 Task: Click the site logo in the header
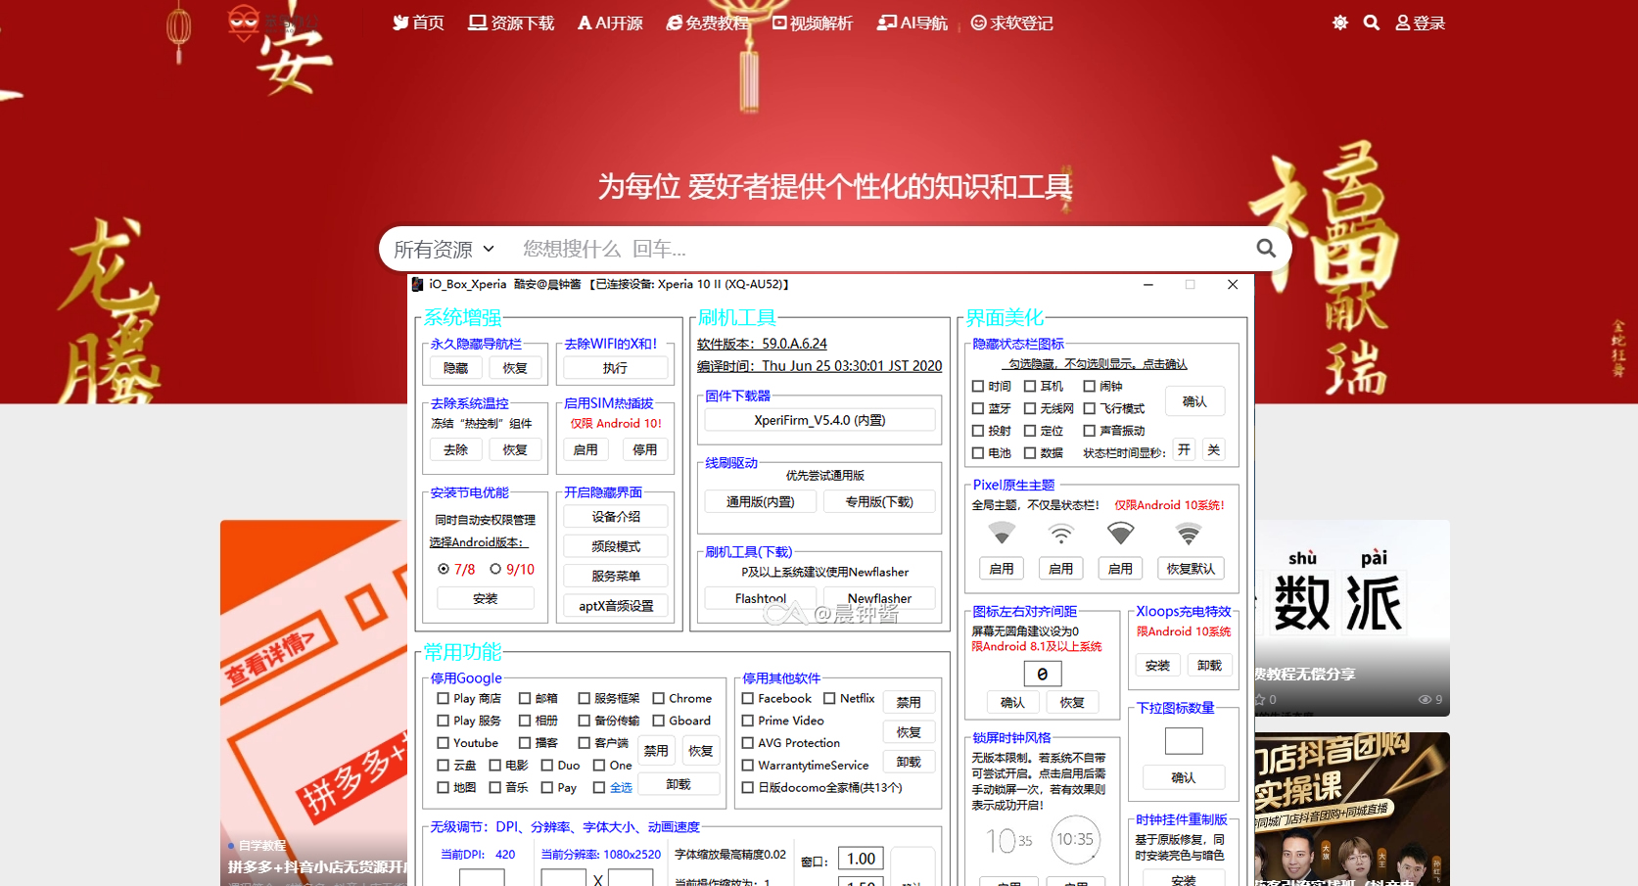(272, 22)
